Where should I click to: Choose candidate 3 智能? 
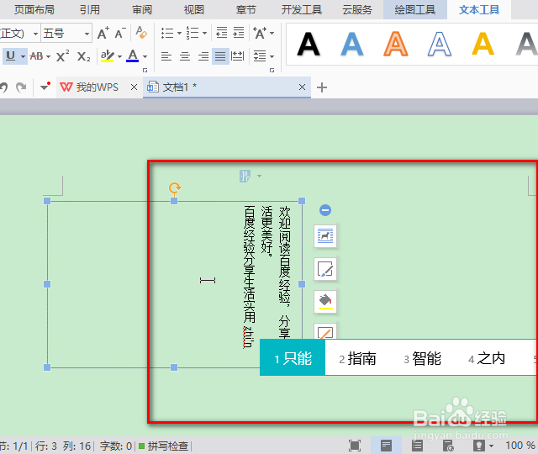click(422, 359)
